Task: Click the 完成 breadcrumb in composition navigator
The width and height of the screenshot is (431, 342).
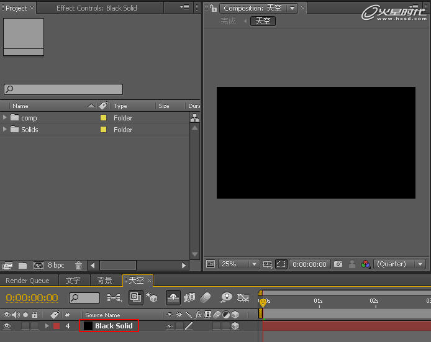Action: pos(228,21)
